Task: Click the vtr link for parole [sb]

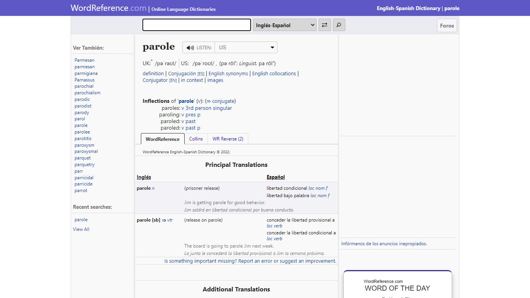Action: point(170,220)
